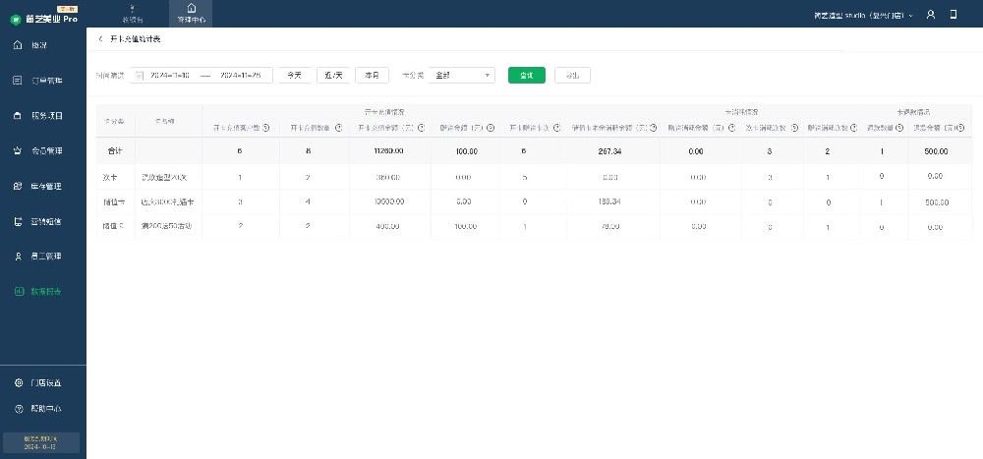Click the calendar icon in date range field
The height and width of the screenshot is (459, 983).
pos(140,75)
